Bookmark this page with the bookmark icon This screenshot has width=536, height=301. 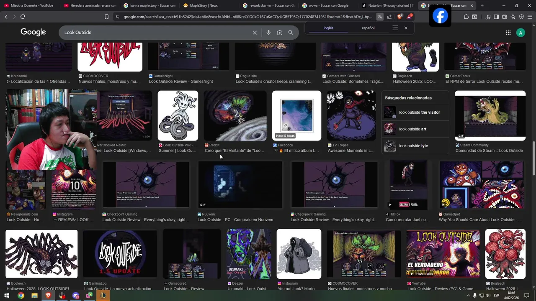[106, 17]
